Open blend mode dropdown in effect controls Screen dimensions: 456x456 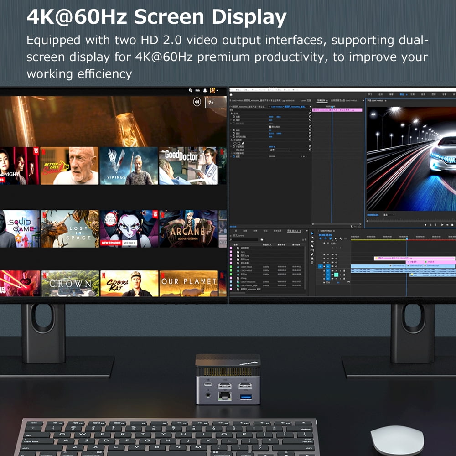(x=280, y=150)
